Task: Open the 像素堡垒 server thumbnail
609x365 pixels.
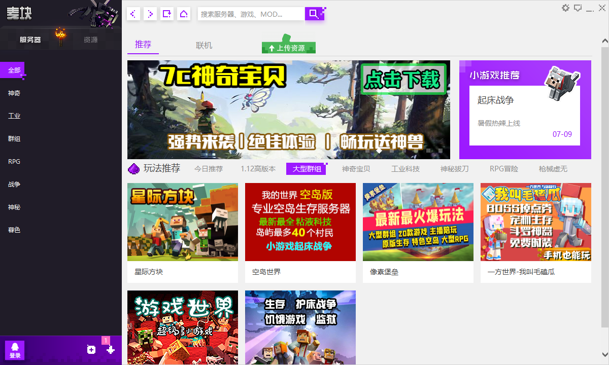Action: [x=418, y=222]
